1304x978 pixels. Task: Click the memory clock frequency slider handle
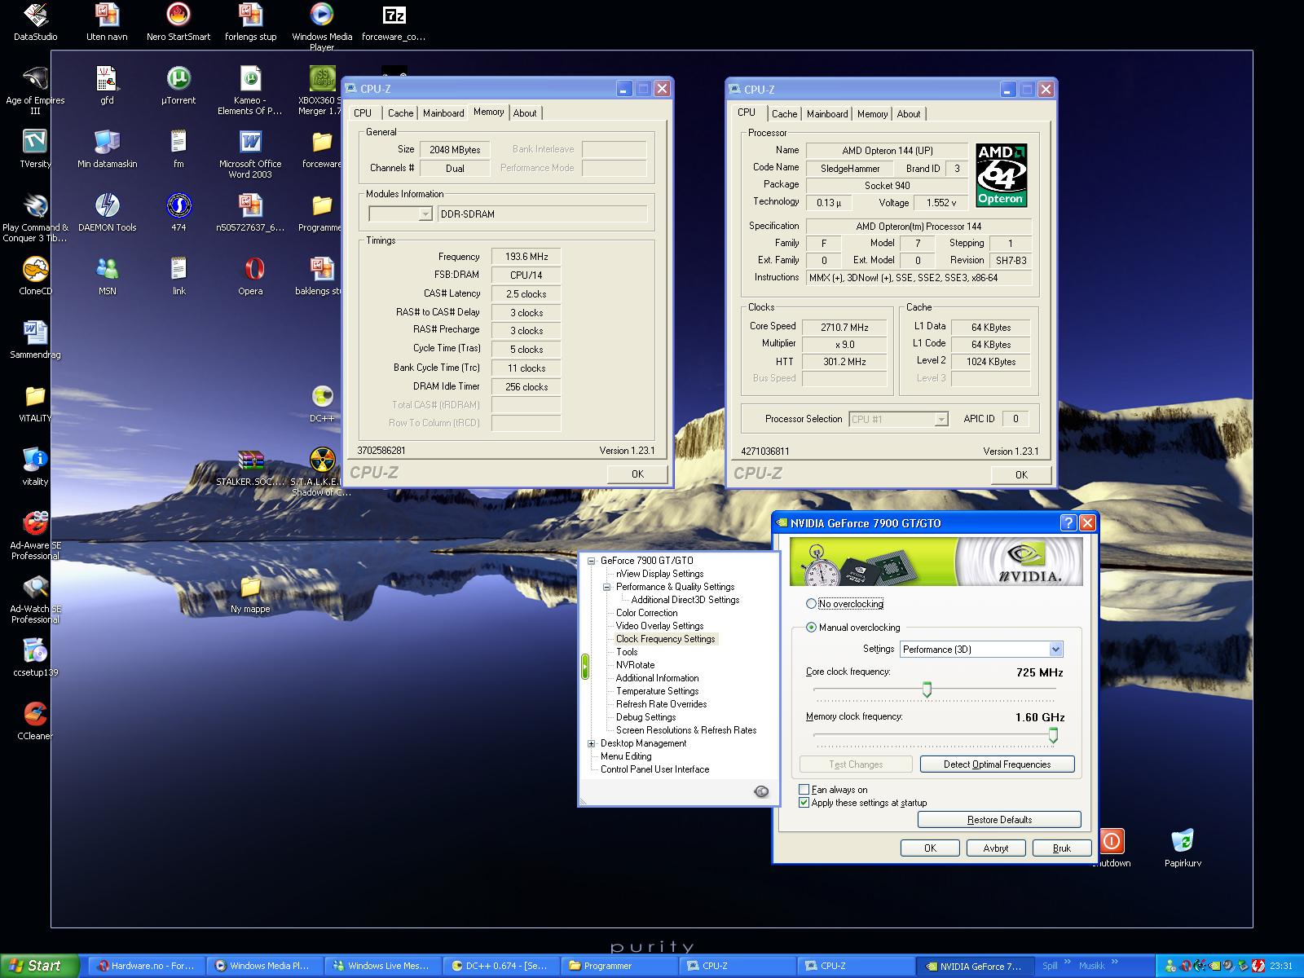coord(1053,736)
